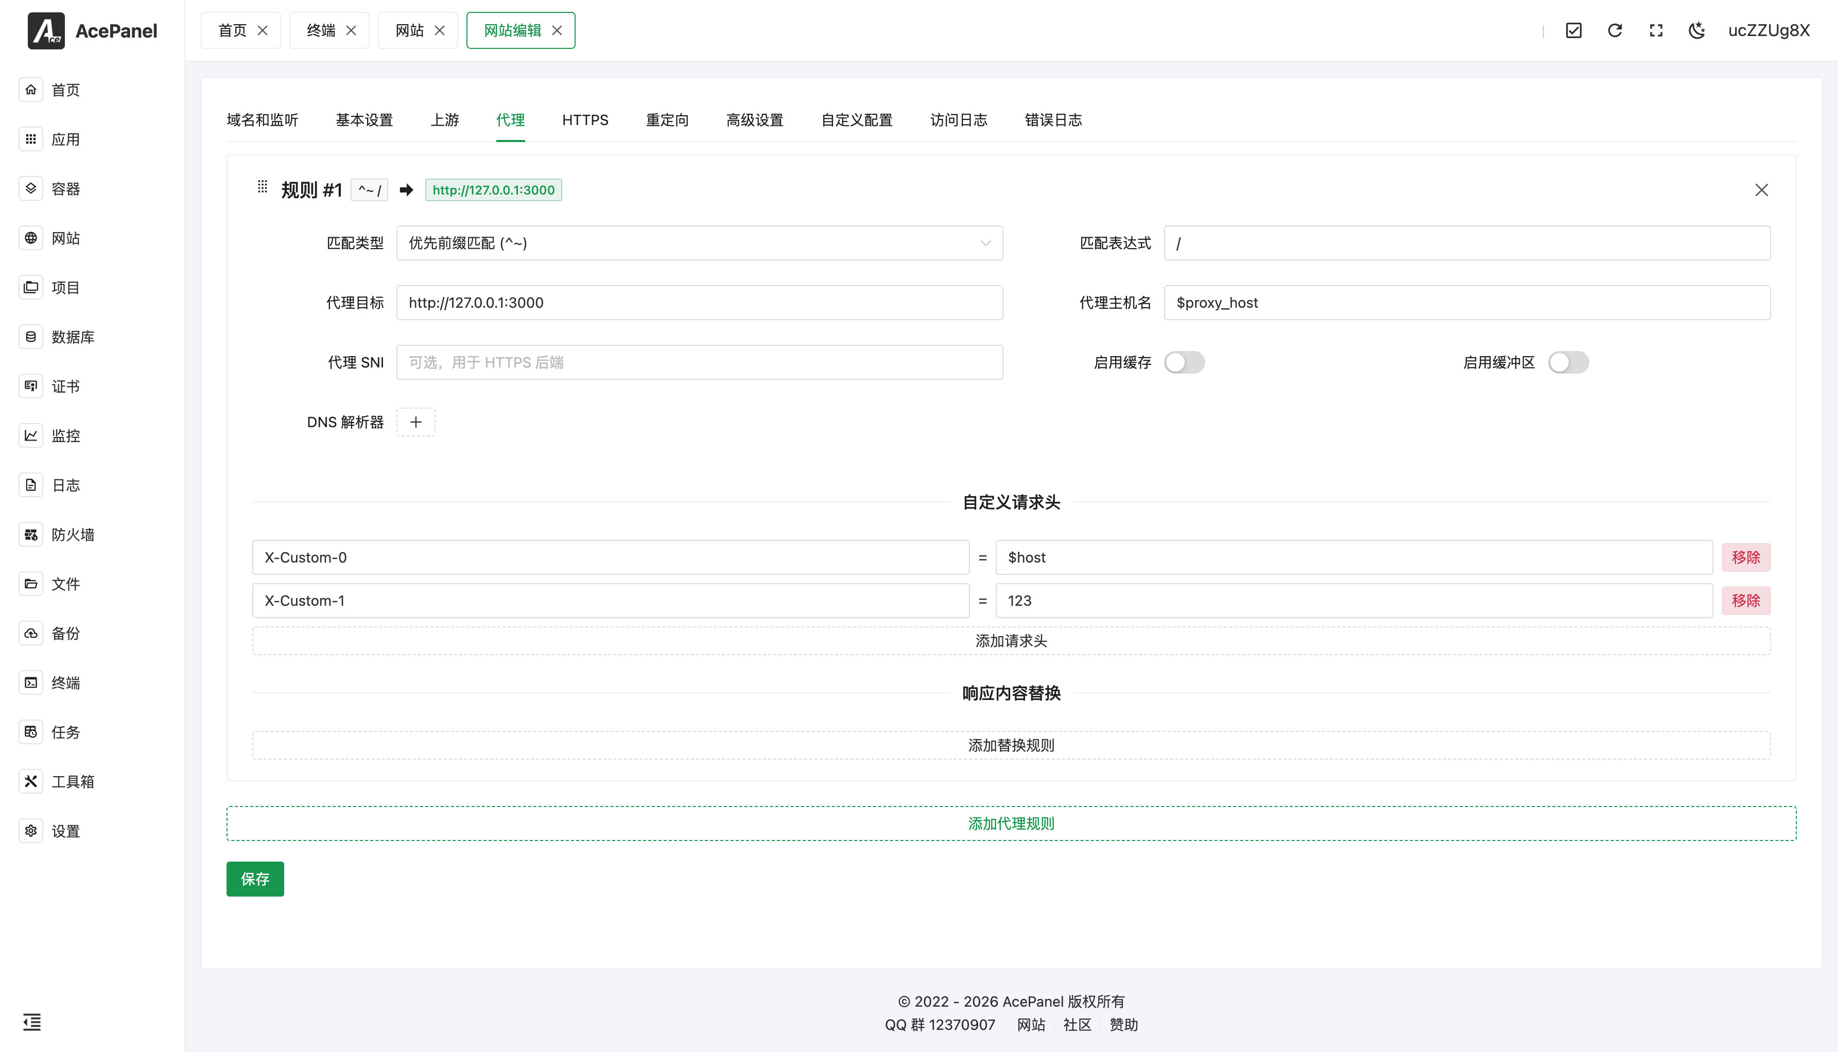Remove the X-Custom-1 header with 移除

click(x=1746, y=601)
